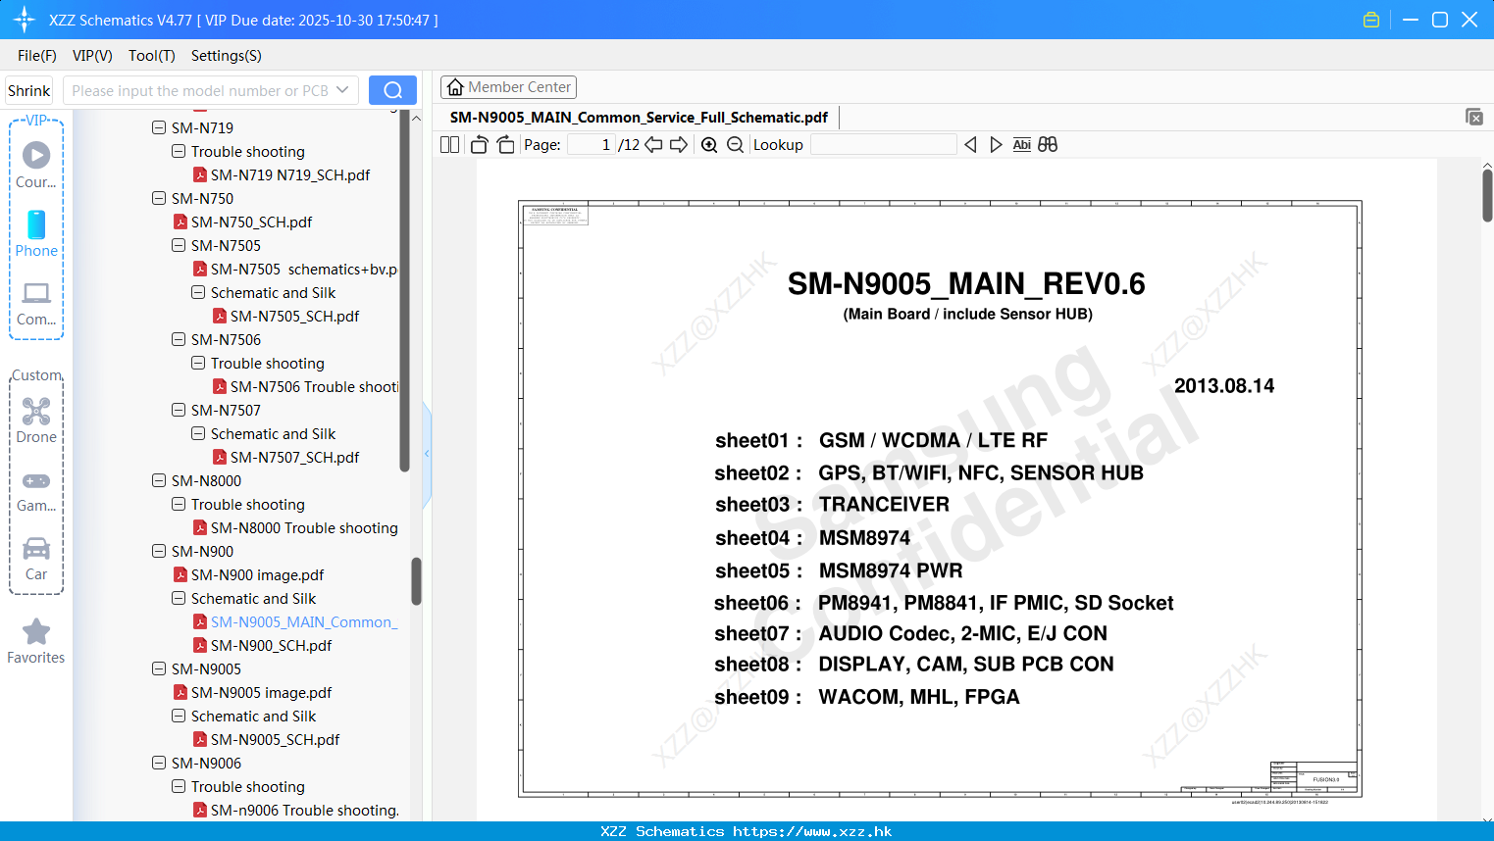Open the VIP(V) menu
Image resolution: width=1494 pixels, height=841 pixels.
(92, 56)
